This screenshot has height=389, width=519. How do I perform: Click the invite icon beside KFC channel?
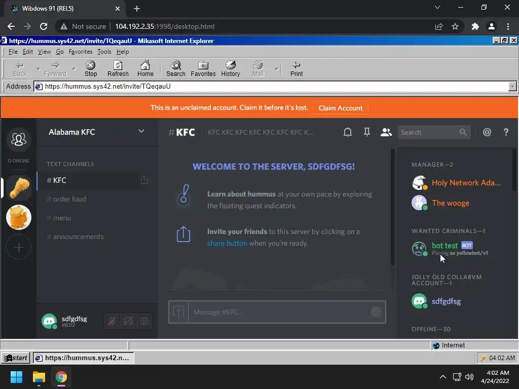click(x=144, y=180)
